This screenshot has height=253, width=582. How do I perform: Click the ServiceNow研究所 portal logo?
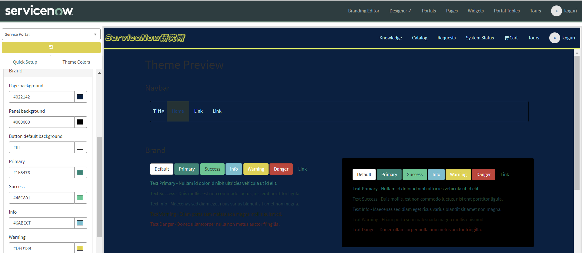pos(145,38)
